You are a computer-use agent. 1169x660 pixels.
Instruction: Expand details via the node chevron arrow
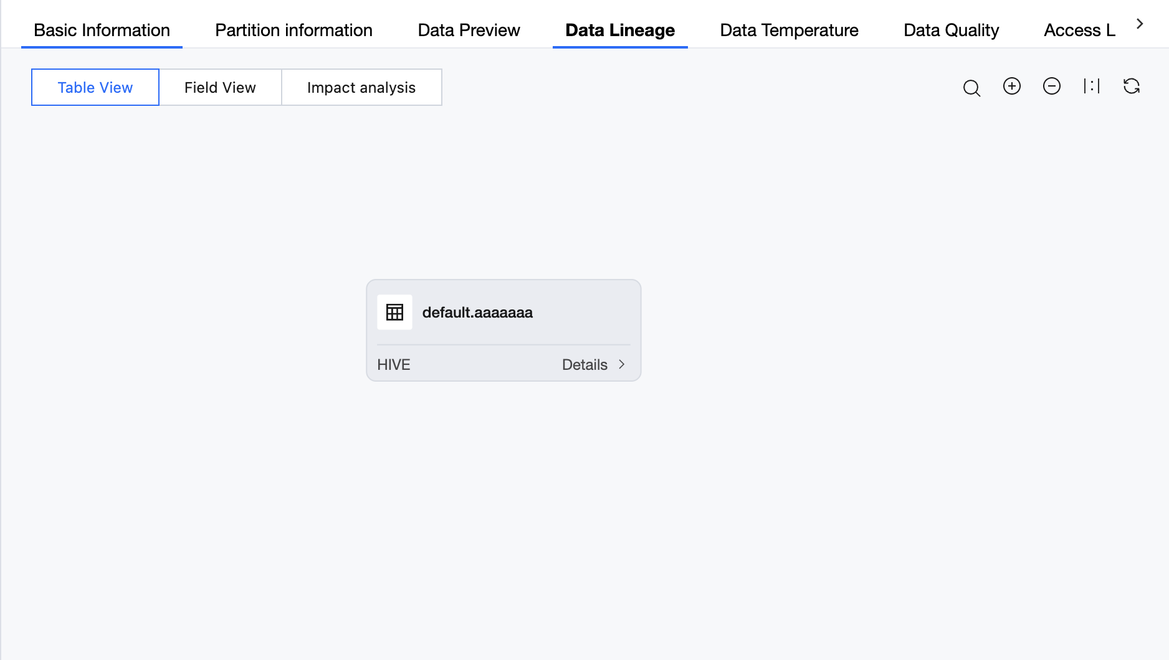click(621, 364)
